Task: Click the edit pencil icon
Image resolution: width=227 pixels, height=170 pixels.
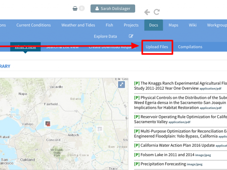Action: tap(131, 36)
